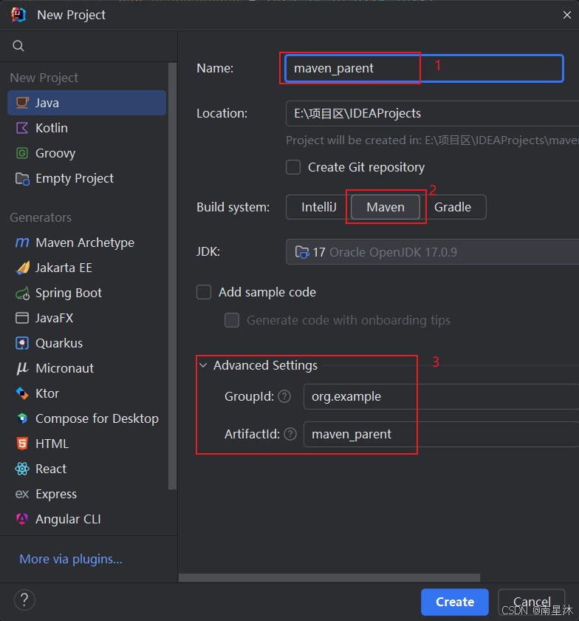The width and height of the screenshot is (579, 621).
Task: Choose Empty Project entry
Action: click(x=86, y=179)
